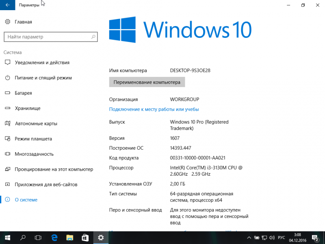Select the Хранилище storage icon

click(x=7, y=108)
